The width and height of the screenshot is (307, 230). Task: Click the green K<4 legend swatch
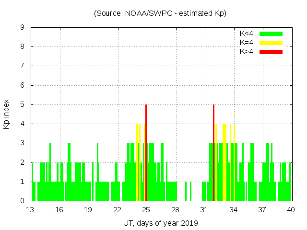click(271, 34)
